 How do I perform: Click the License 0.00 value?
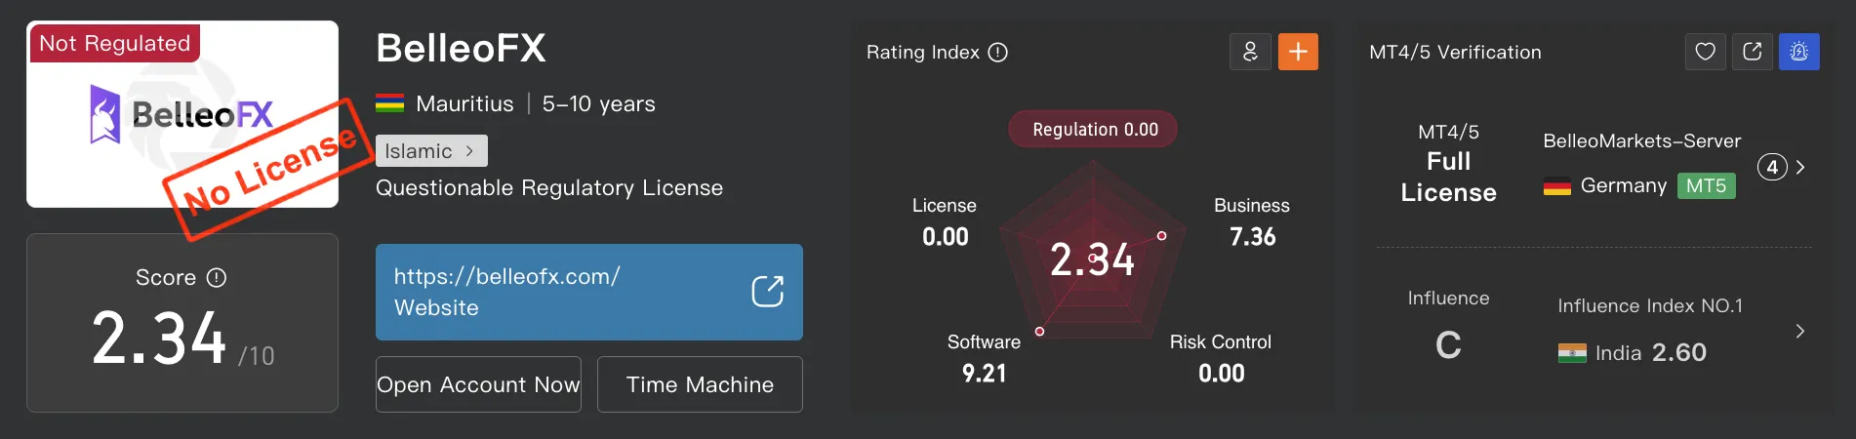pyautogui.click(x=945, y=237)
